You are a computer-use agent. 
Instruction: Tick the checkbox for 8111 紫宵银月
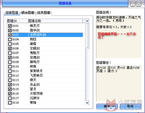[x=10, y=71]
